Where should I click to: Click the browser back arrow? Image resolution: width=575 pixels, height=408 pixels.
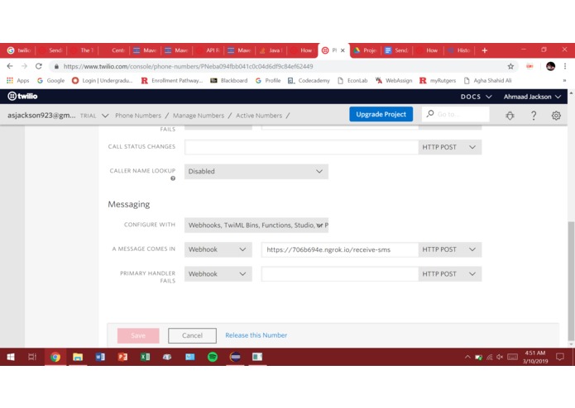coord(10,66)
